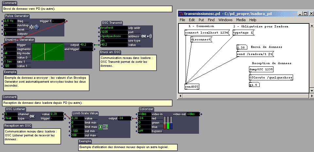Click the Pd window title bar icon
This screenshot has height=152, width=314.
[x=181, y=14]
